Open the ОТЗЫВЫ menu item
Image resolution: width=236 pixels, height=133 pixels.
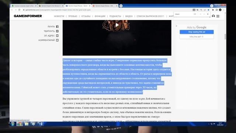click(86, 16)
